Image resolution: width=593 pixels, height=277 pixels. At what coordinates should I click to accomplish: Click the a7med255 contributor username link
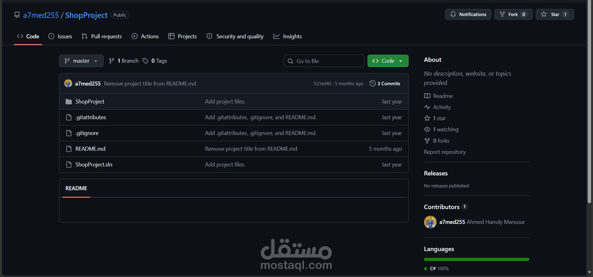tap(452, 222)
